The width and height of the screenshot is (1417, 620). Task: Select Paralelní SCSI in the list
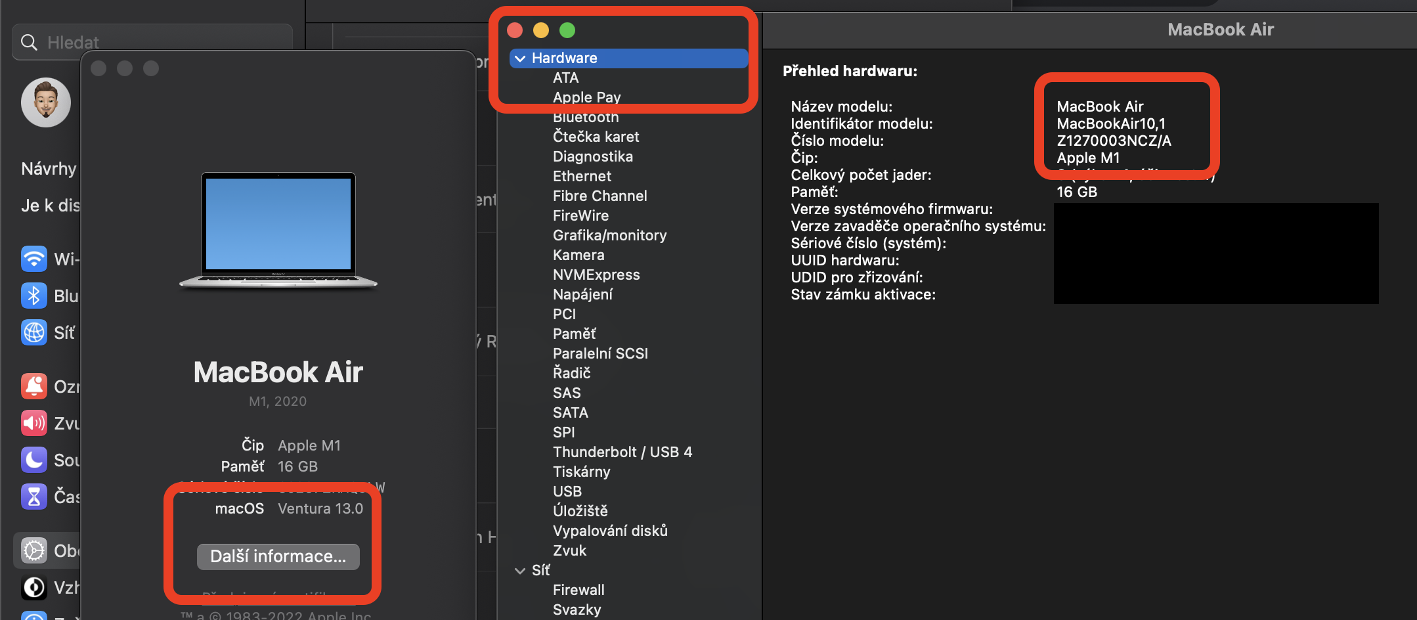[x=601, y=353]
